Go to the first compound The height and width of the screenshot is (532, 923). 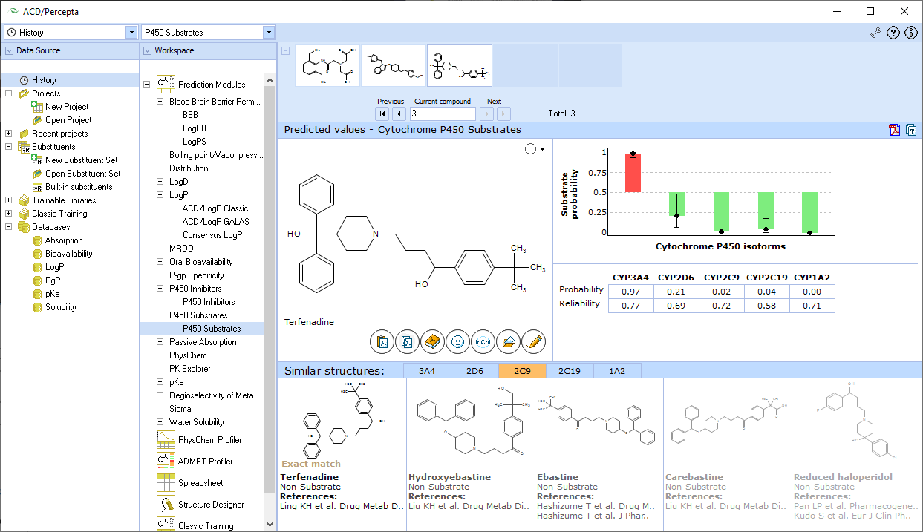coord(382,114)
